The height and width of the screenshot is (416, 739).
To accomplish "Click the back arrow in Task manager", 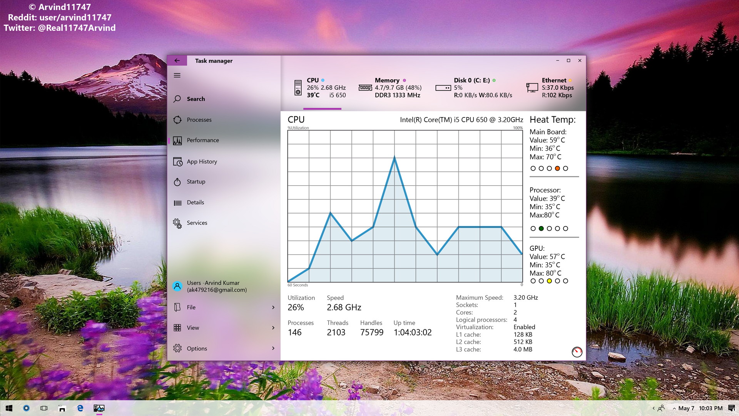I will 177,60.
